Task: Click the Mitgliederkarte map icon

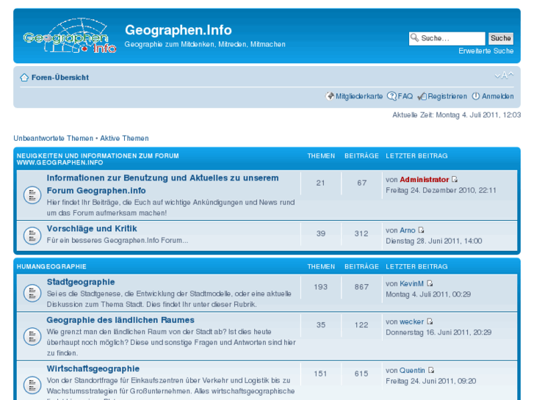Action: [x=330, y=96]
